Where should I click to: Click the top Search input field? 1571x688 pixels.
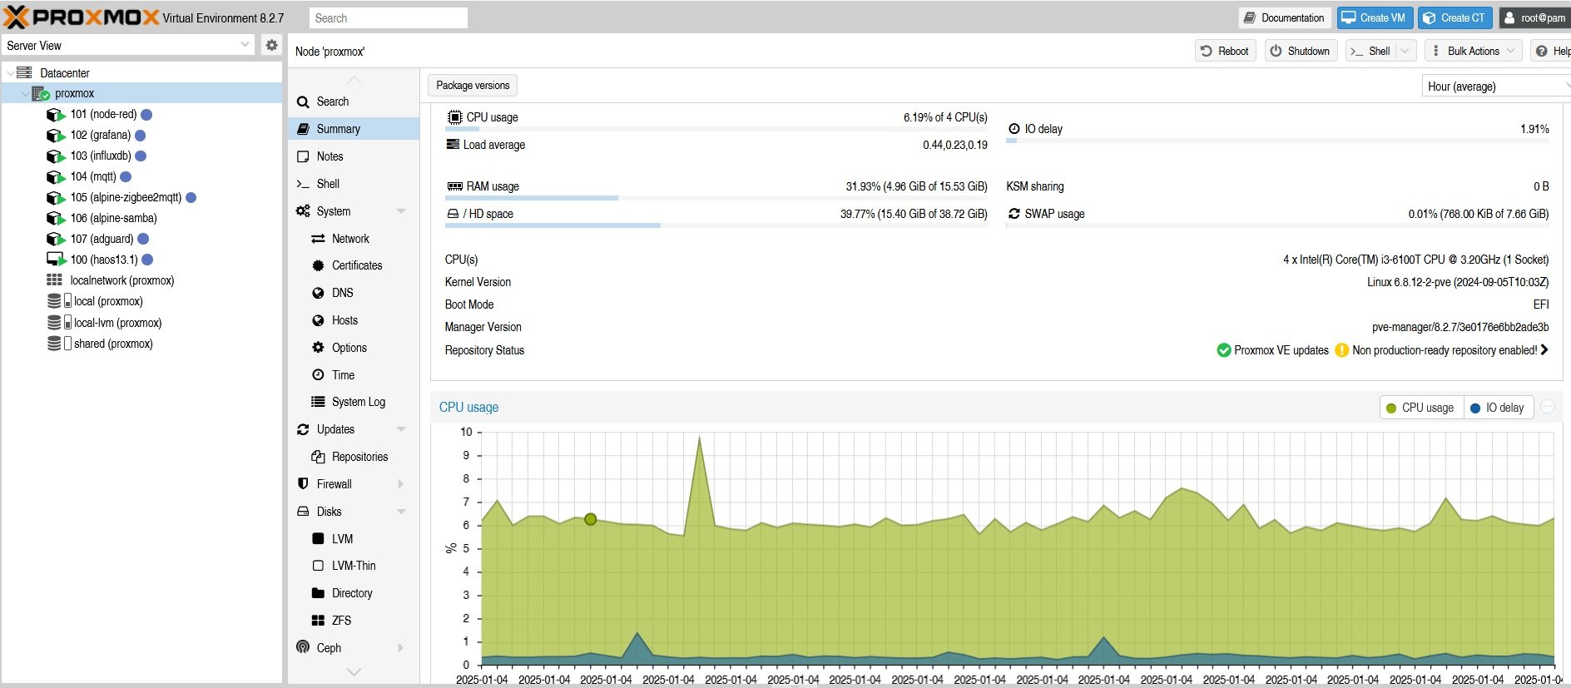click(389, 18)
